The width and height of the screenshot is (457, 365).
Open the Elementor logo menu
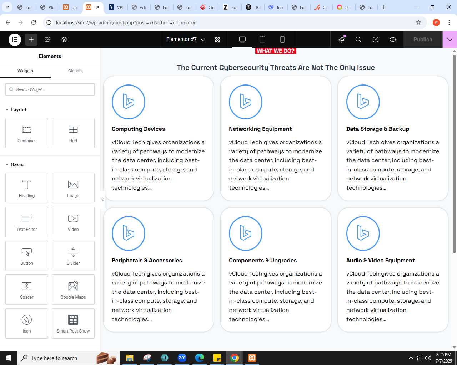15,40
